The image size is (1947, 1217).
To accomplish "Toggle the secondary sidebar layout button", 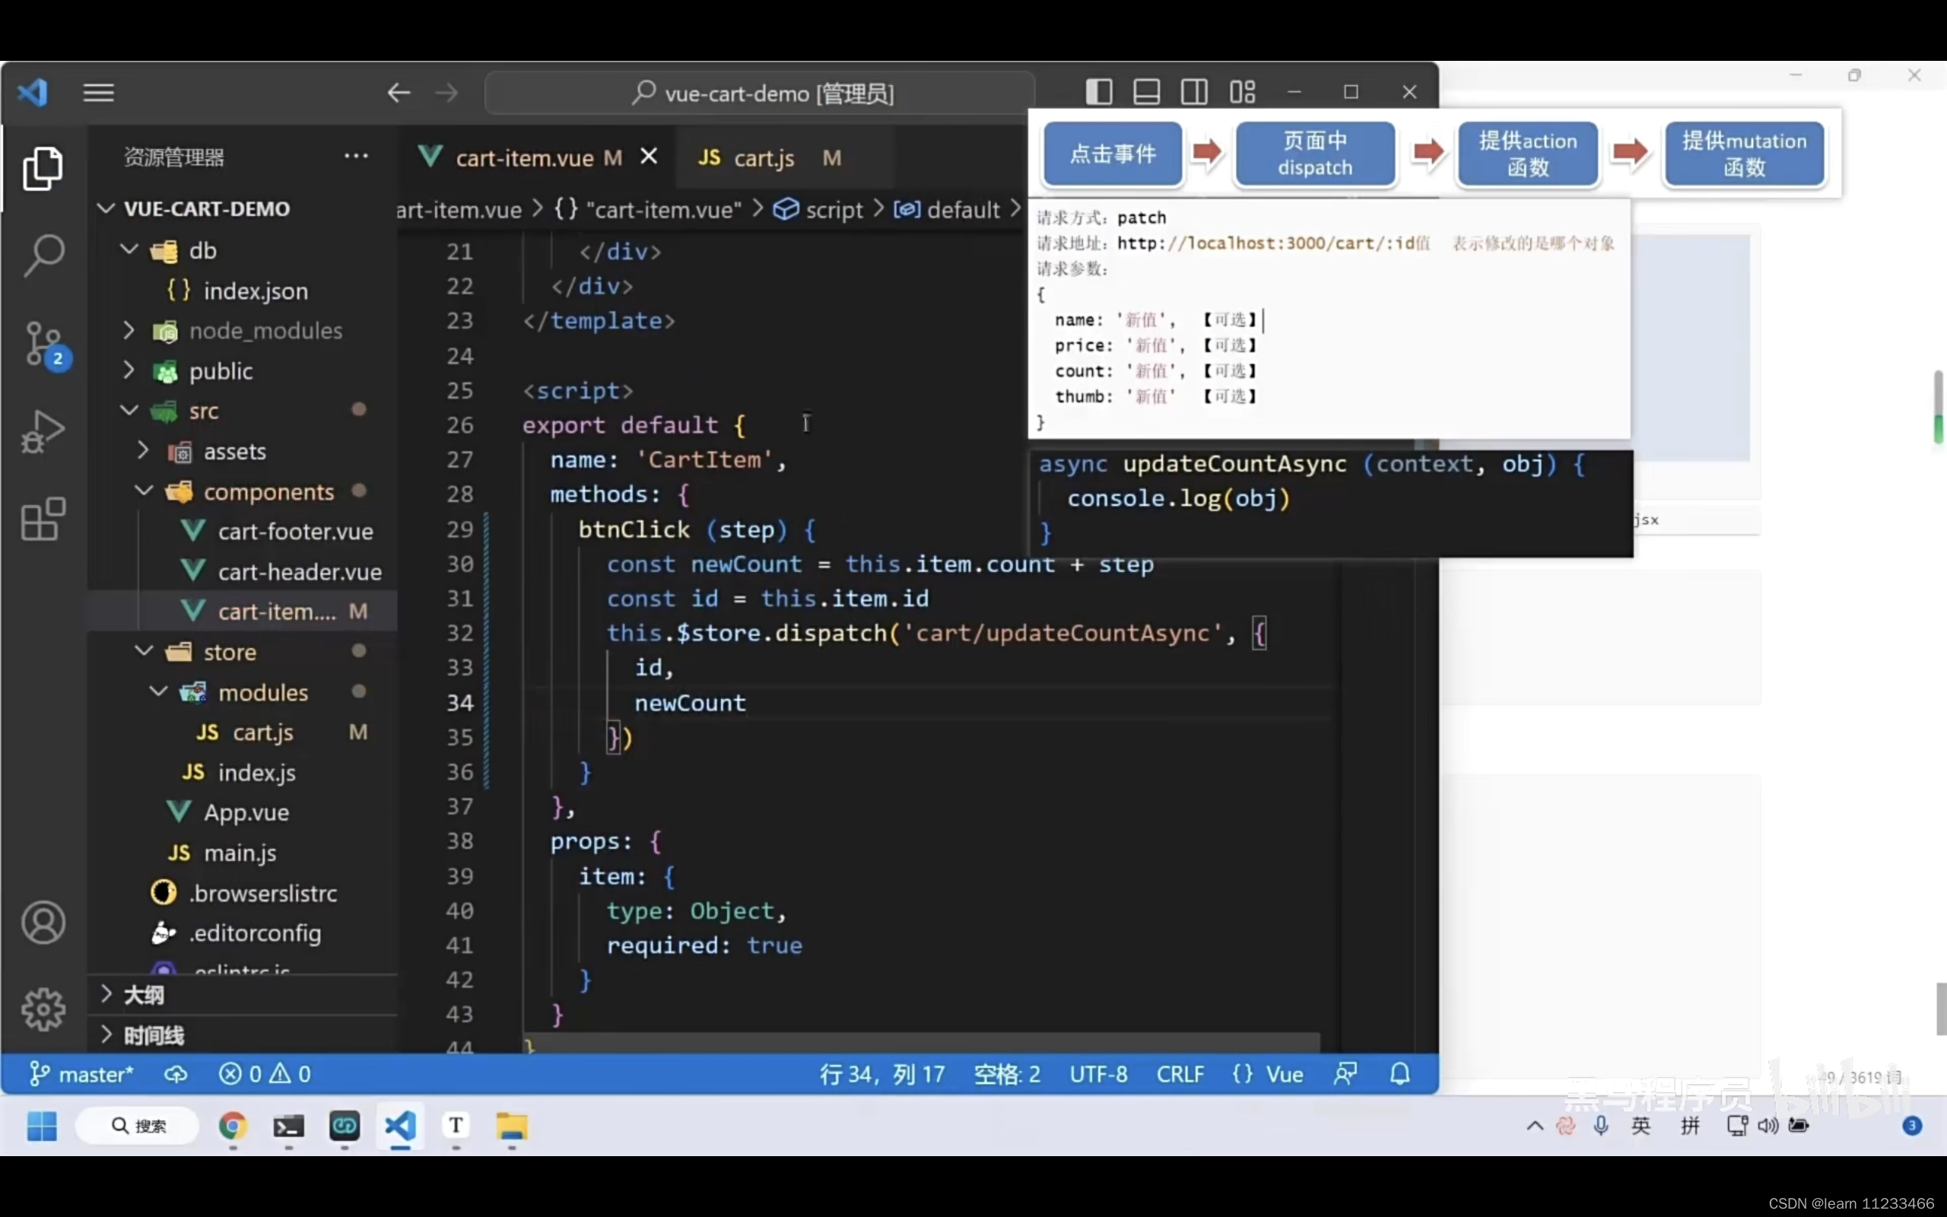I will (x=1194, y=93).
